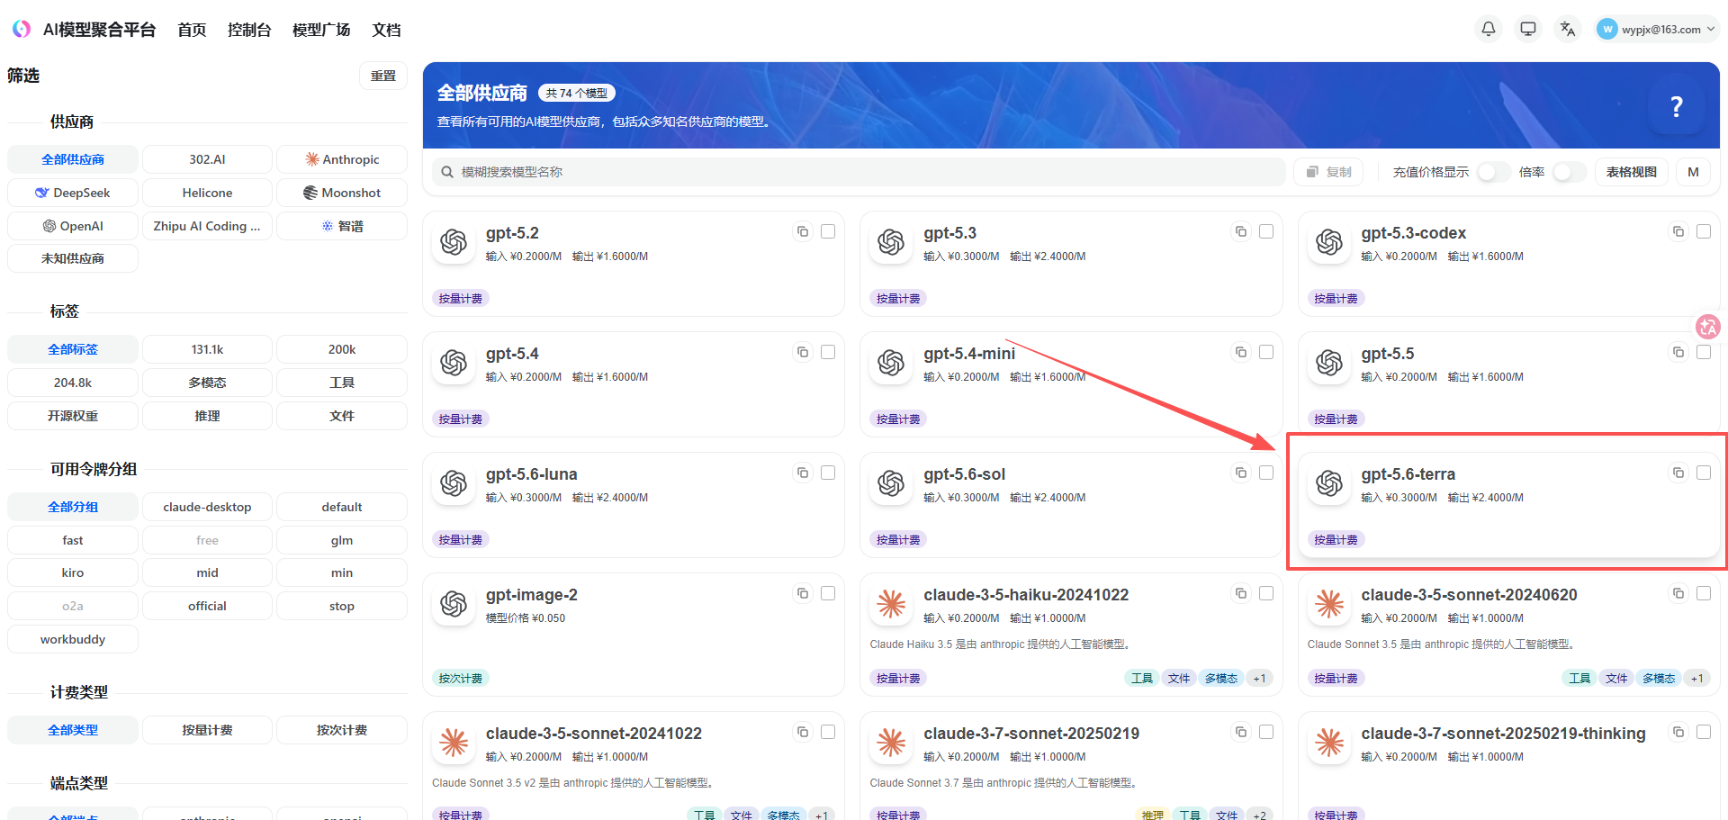The height and width of the screenshot is (820, 1728).
Task: Open the wypjx@163.com account dropdown
Action: (1657, 29)
